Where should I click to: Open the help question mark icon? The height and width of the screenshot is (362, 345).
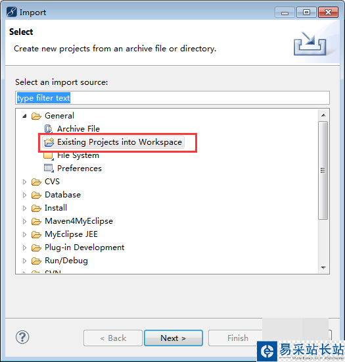point(22,337)
